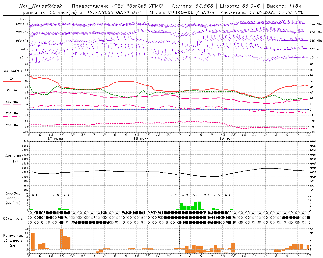Select 'Рассчитано: 17.07.2025 10:38 UTC' text

[262, 12]
